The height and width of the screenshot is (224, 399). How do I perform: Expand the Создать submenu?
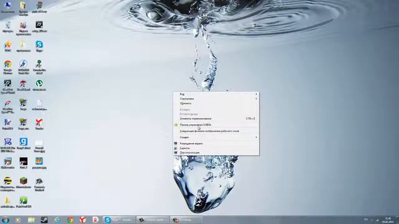coord(216,137)
